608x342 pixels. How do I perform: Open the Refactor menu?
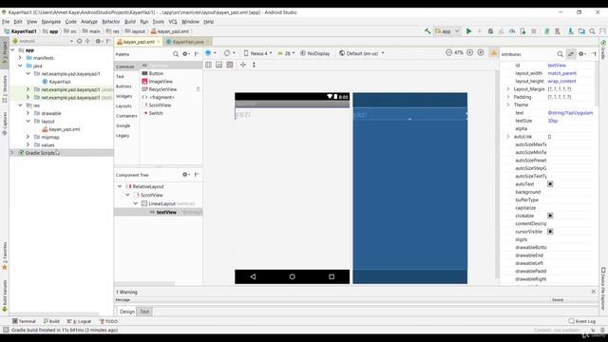(111, 22)
